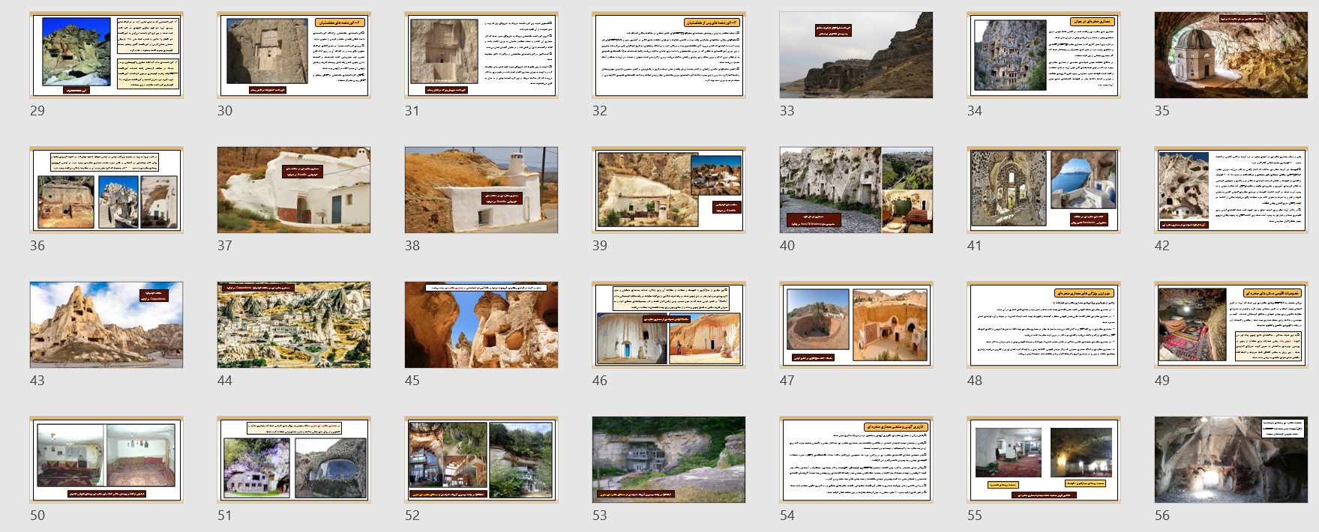Click slide 44 aerial view of rocky town

click(x=293, y=324)
